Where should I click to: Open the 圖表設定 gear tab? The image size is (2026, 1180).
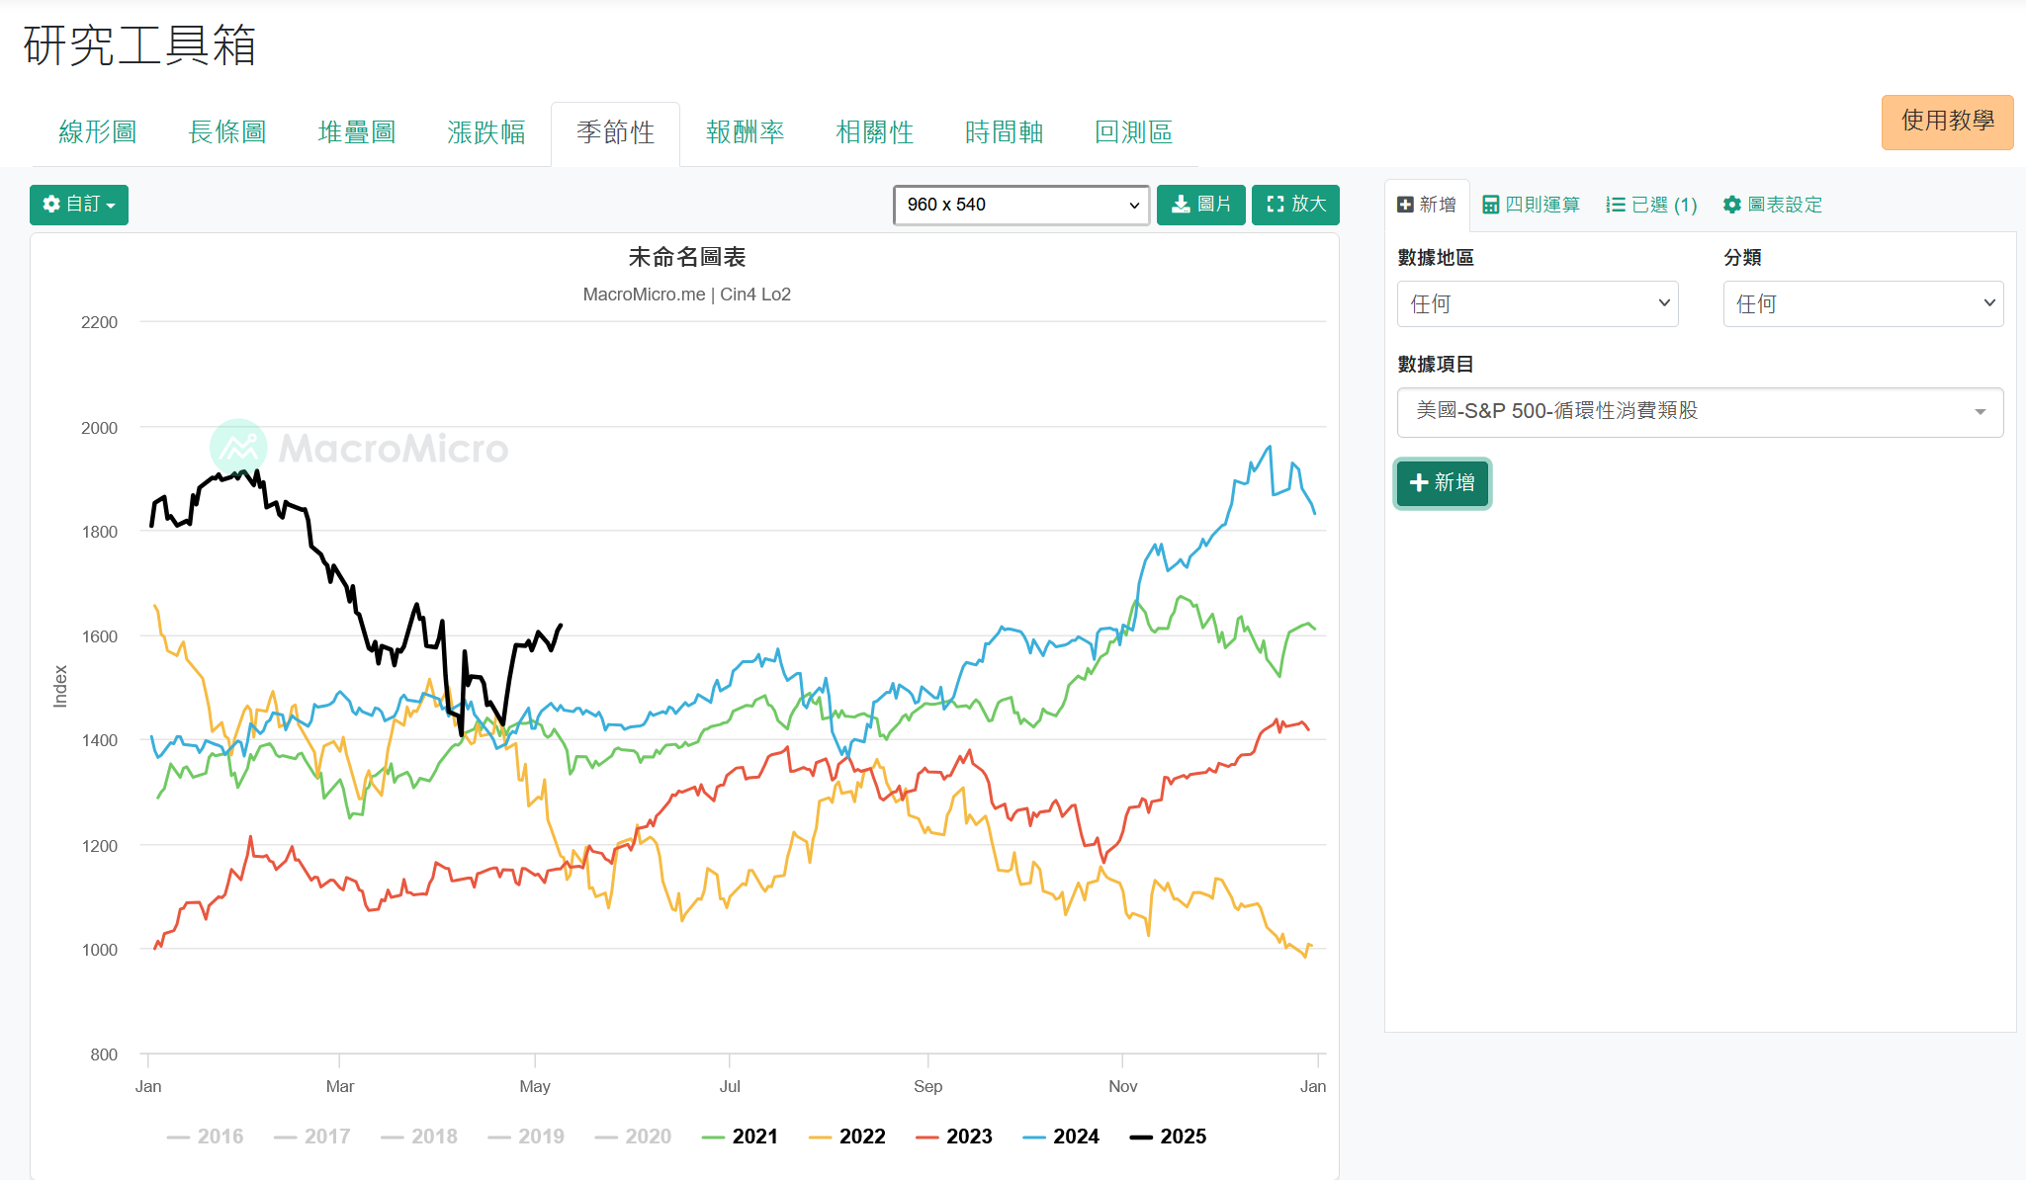(1773, 205)
